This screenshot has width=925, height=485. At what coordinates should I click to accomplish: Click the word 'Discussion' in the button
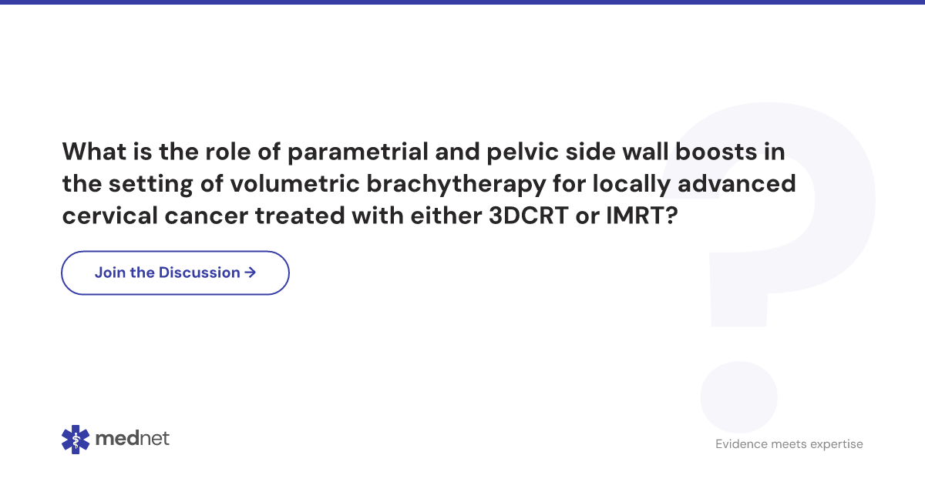tap(200, 273)
